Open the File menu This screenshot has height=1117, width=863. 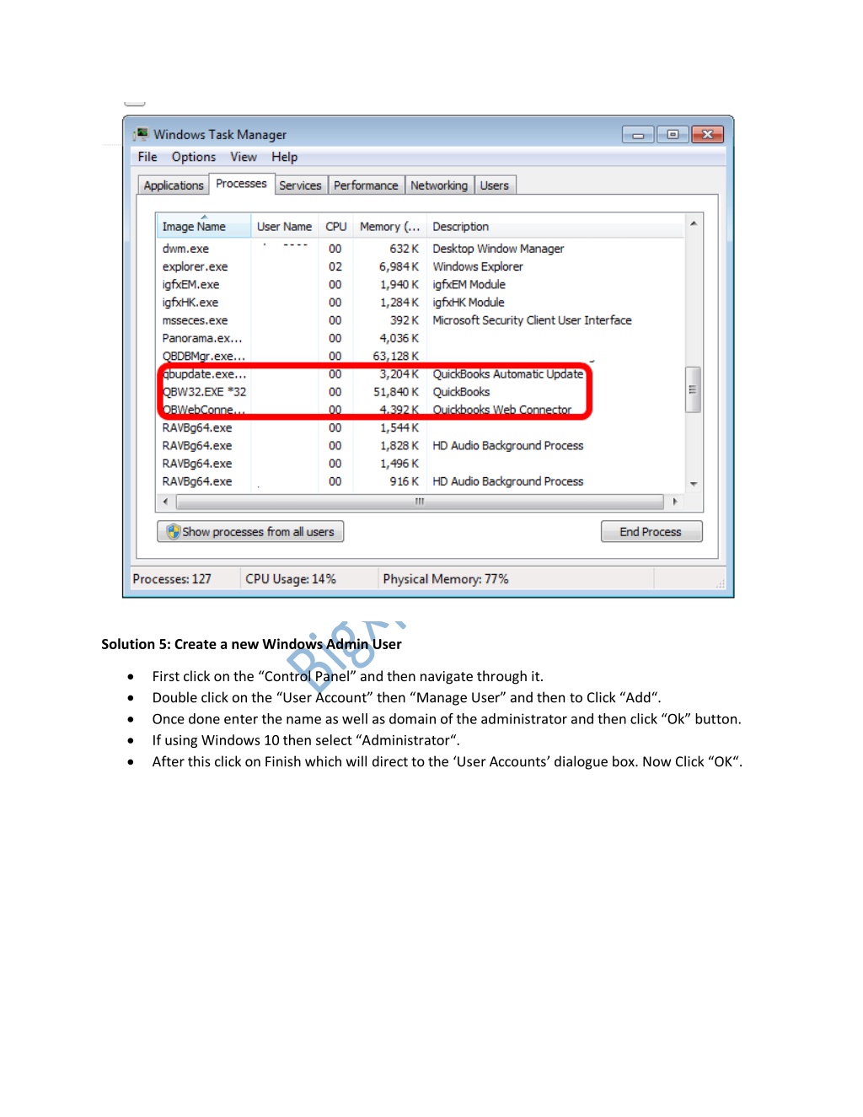tap(147, 157)
